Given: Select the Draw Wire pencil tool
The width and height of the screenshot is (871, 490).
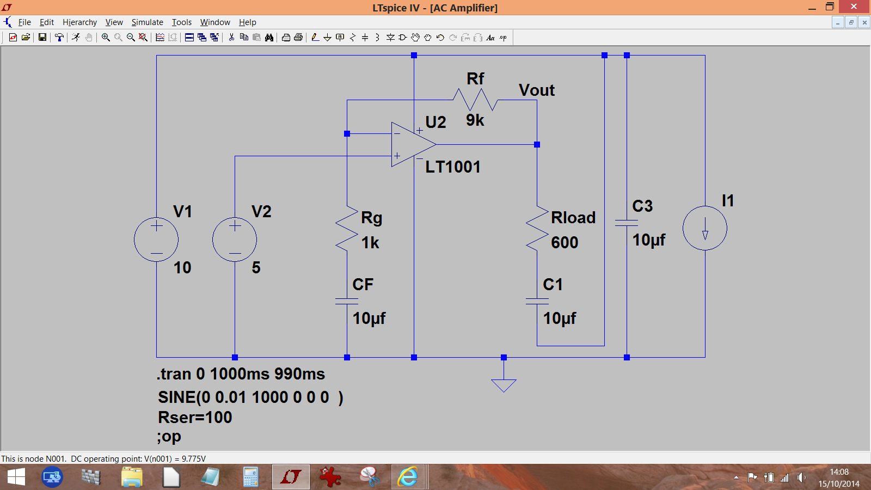Looking at the screenshot, I should 315,38.
